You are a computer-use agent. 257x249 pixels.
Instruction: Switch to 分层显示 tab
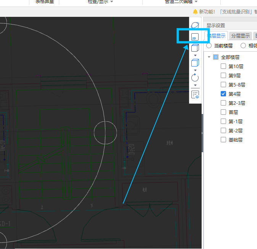(x=241, y=36)
